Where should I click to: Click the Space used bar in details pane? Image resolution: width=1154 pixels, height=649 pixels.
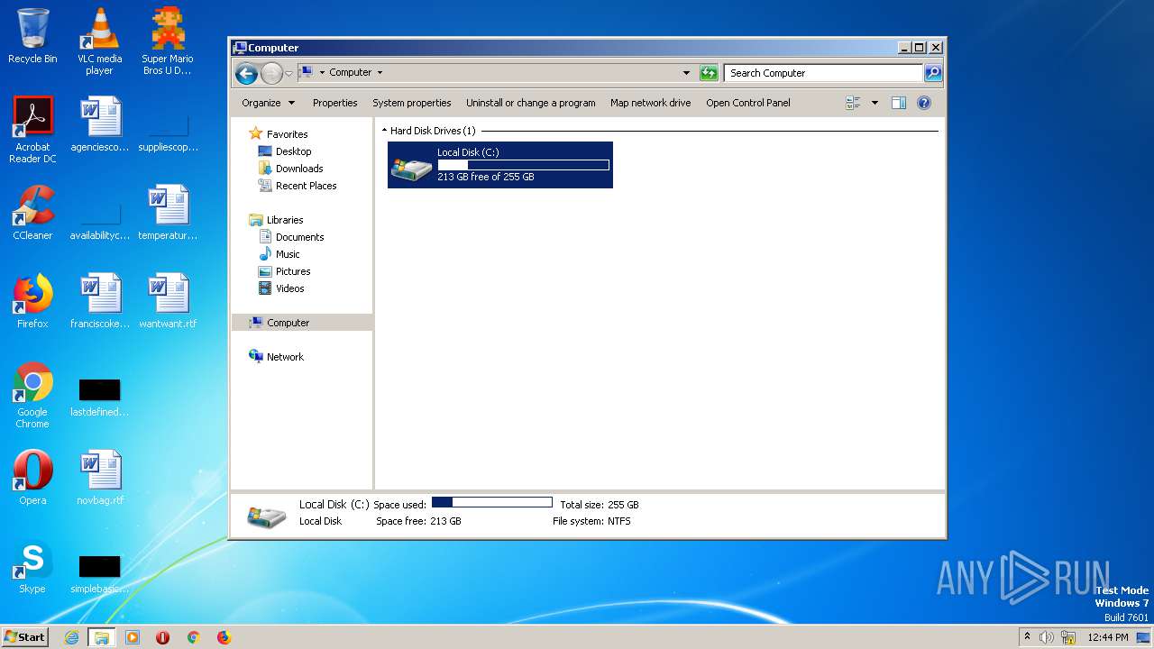point(492,502)
